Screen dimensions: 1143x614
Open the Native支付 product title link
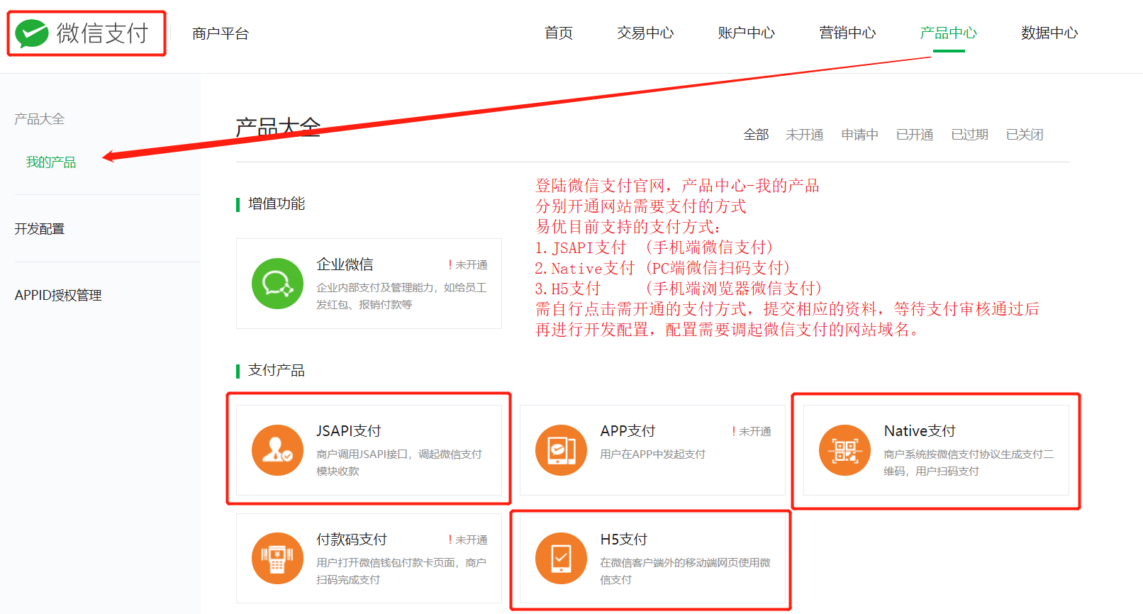click(x=920, y=431)
